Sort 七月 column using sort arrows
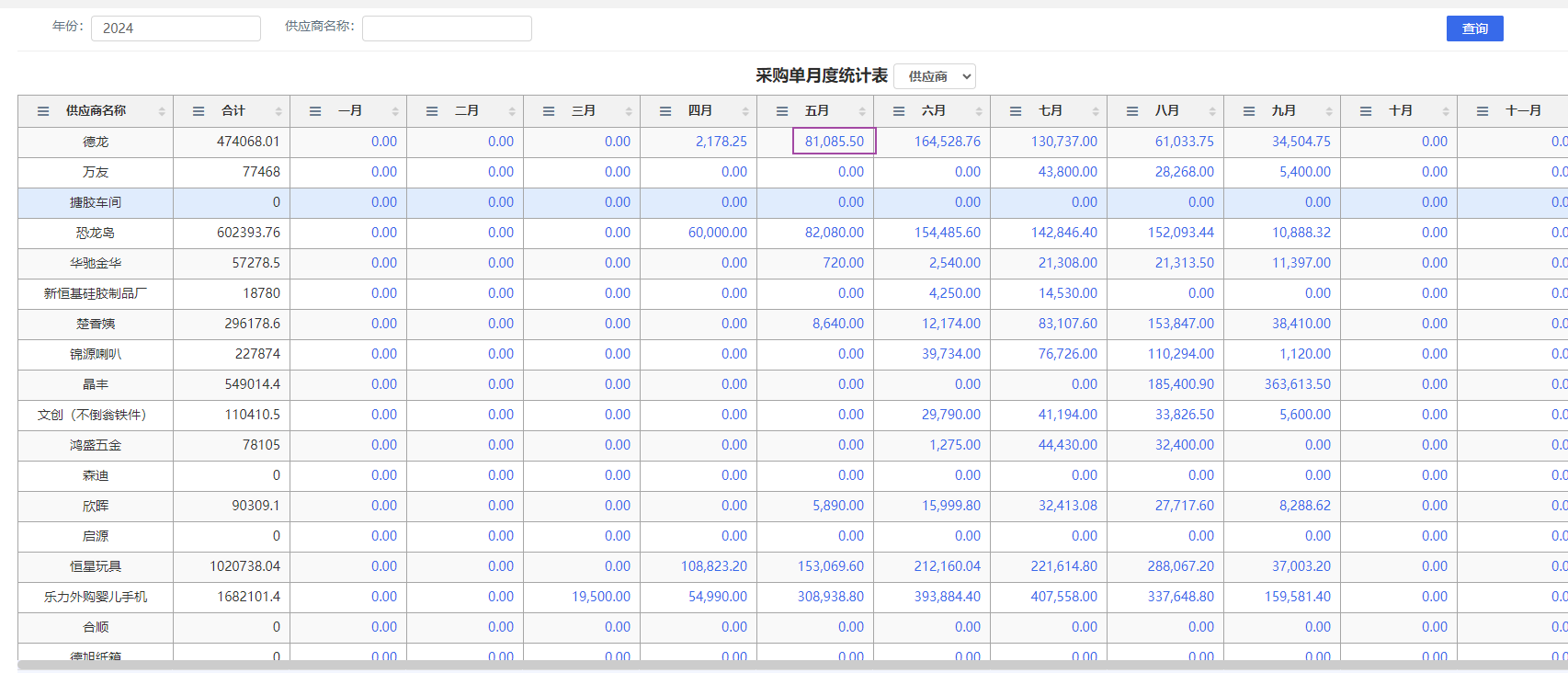The height and width of the screenshot is (673, 1568). (x=1096, y=111)
